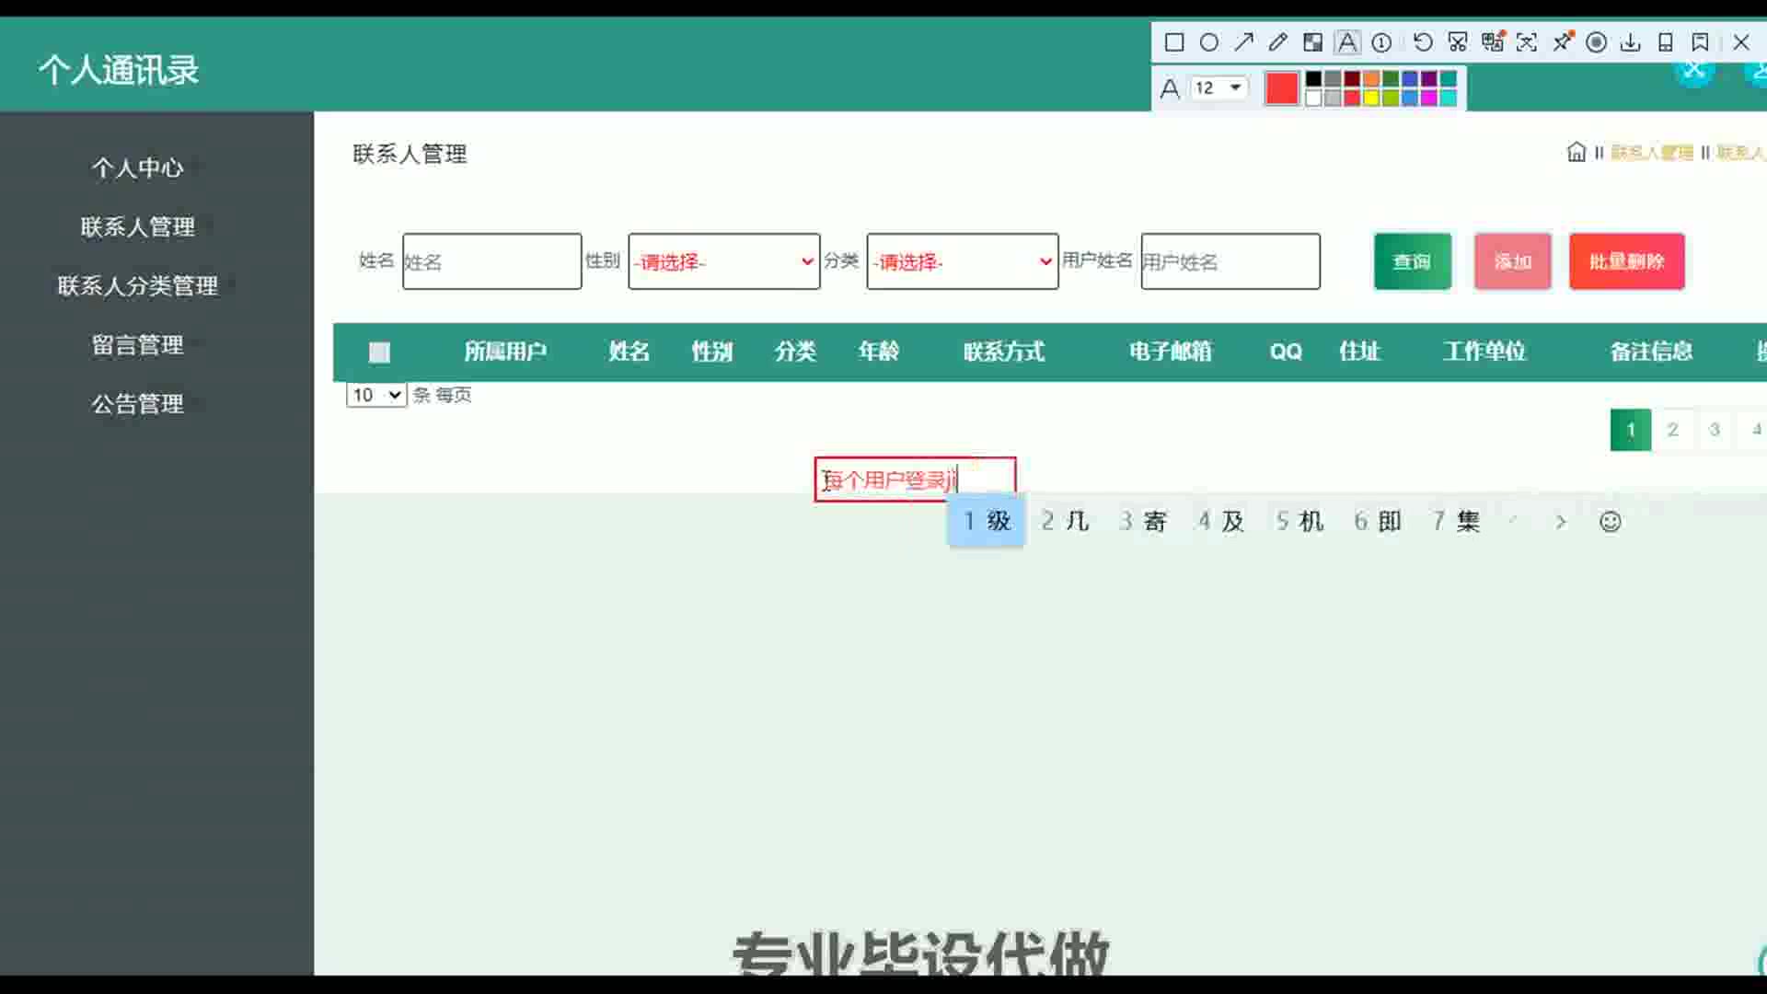The height and width of the screenshot is (994, 1767).
Task: Select the arrow annotation tool
Action: 1243,42
